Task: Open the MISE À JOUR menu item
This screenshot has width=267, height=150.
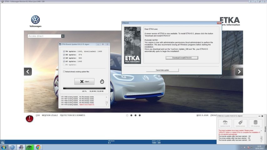Action: click(203, 115)
